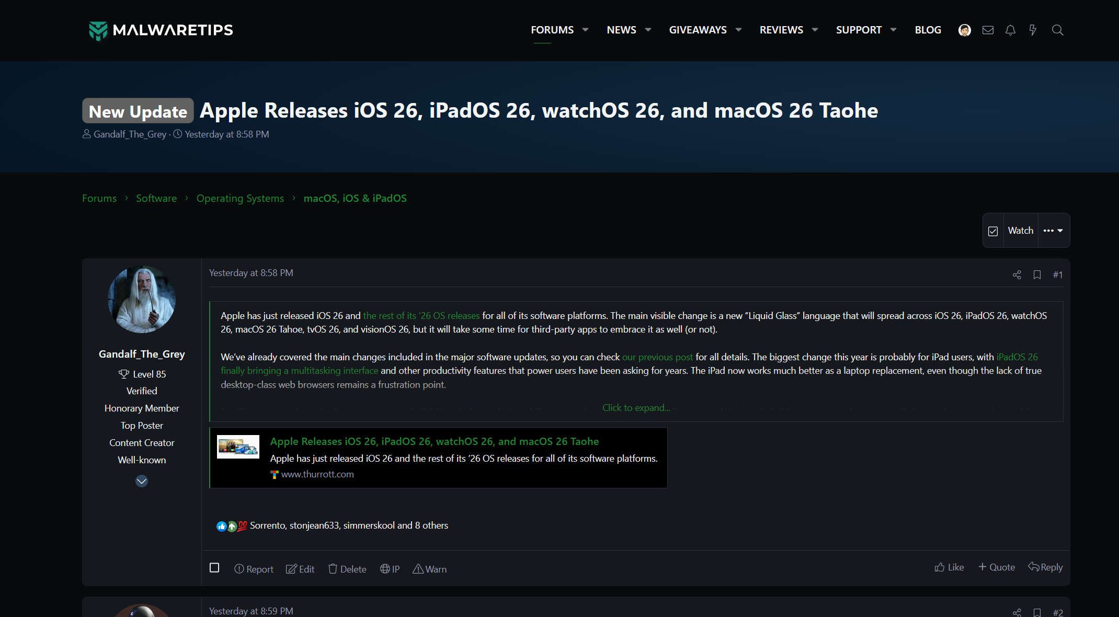Check the post selection checkbox
This screenshot has height=617, width=1119.
[214, 568]
